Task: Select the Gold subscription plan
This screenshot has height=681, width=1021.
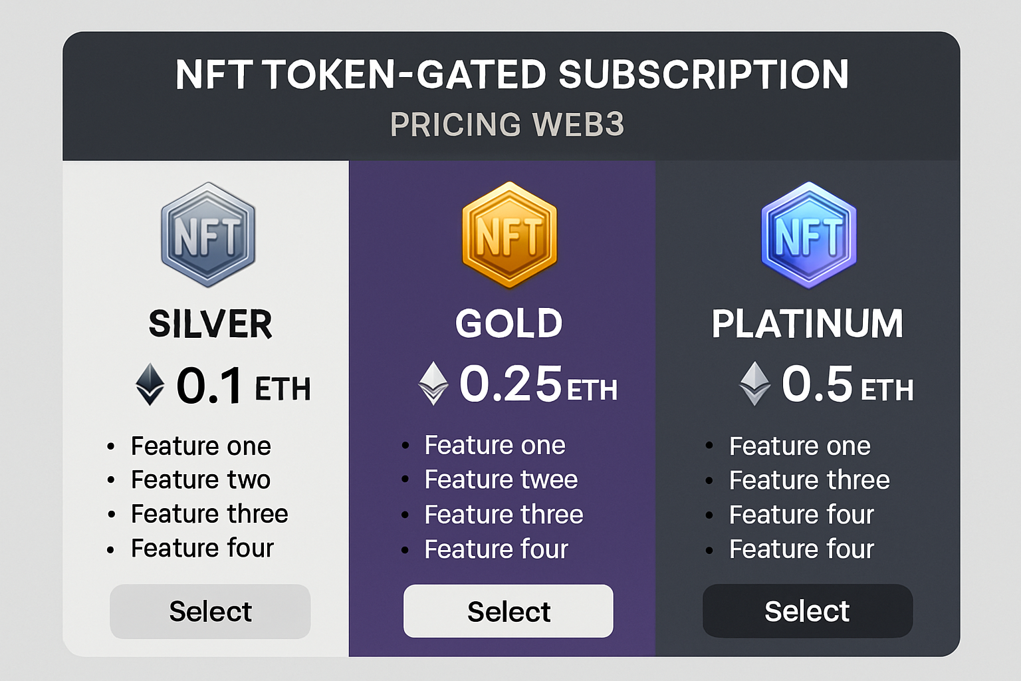Action: point(509,611)
